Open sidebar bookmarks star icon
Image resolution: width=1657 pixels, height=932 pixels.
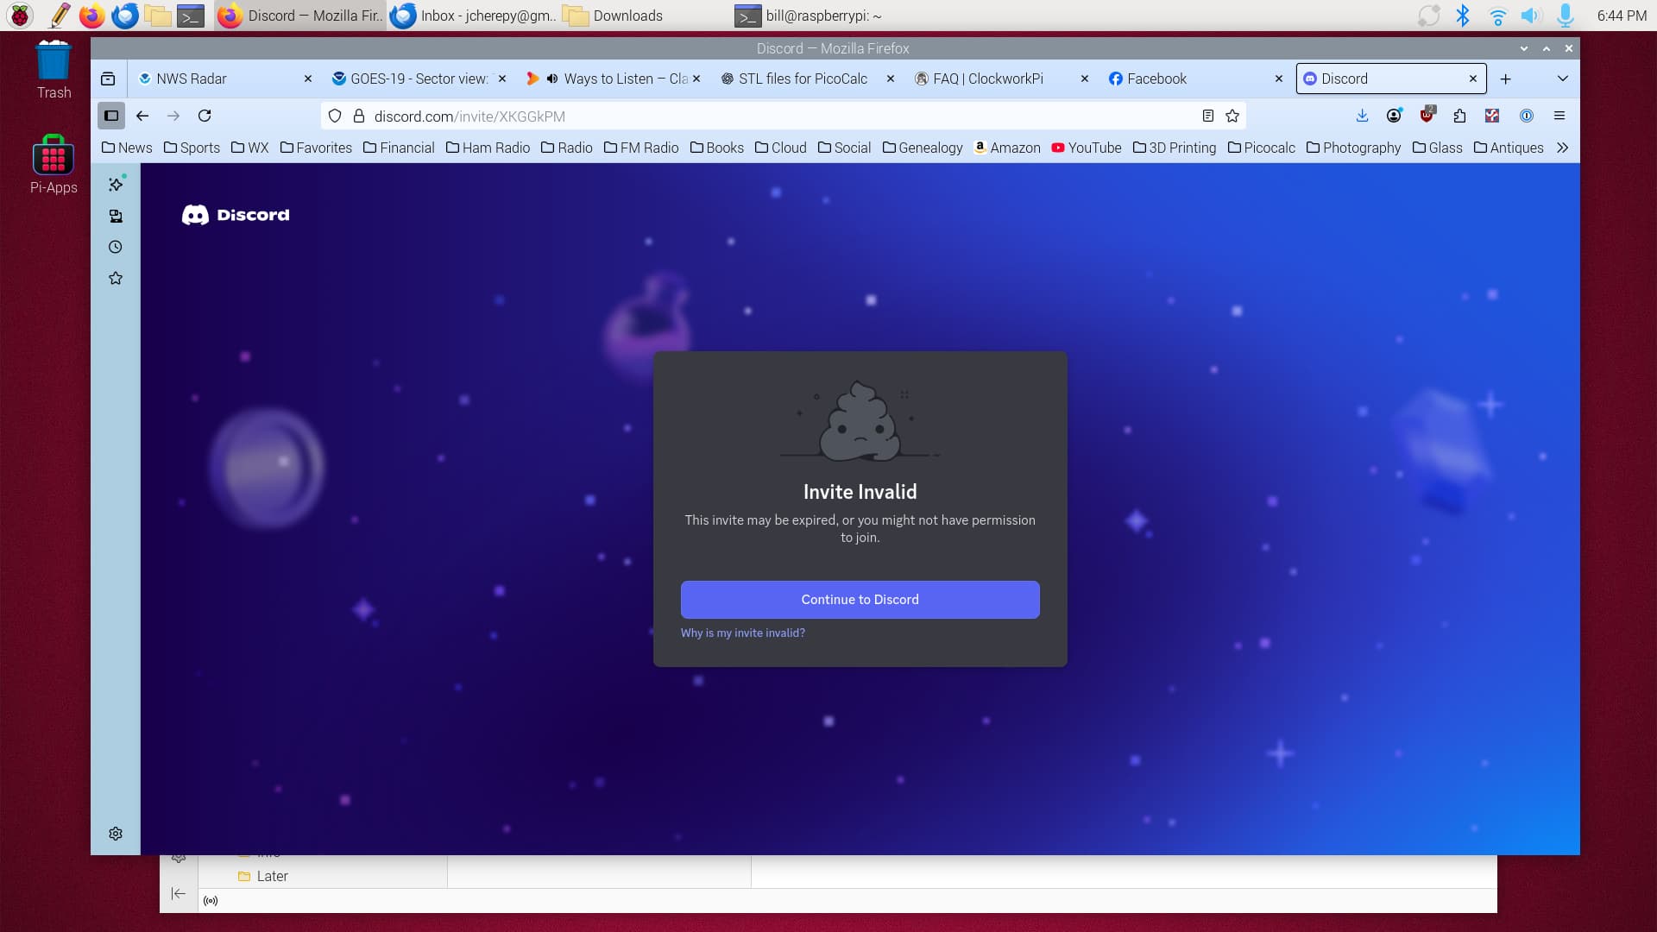116,278
